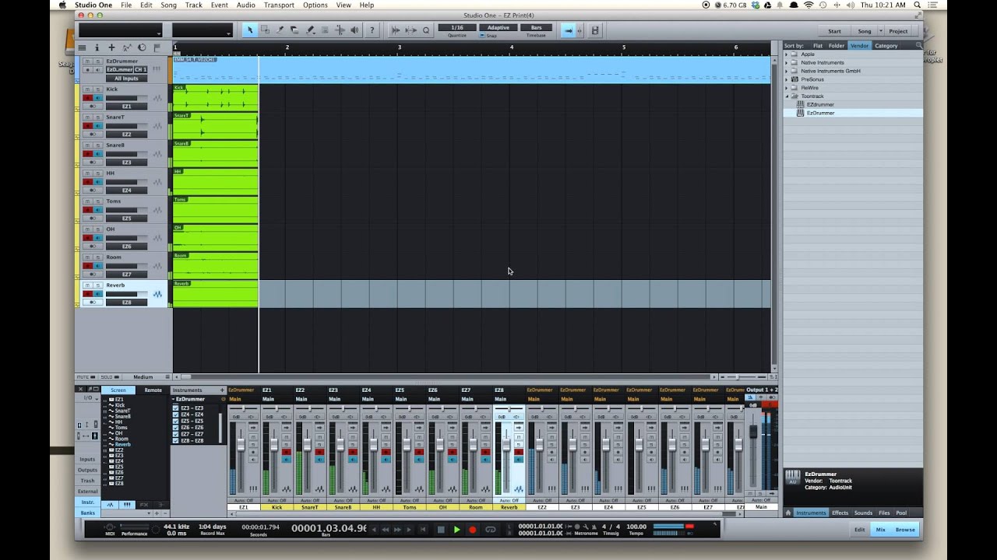
Task: Uncheck the EZ5 - EZ5 output checkbox
Action: [176, 421]
